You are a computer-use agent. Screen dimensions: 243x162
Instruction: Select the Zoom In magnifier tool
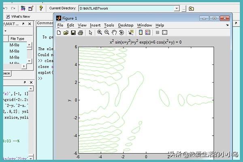[x=100, y=32]
